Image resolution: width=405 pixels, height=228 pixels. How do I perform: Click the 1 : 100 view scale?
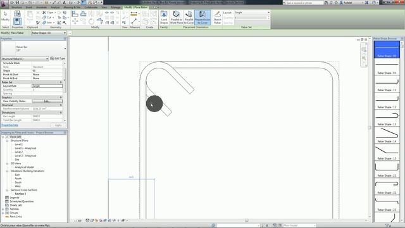tap(77, 220)
